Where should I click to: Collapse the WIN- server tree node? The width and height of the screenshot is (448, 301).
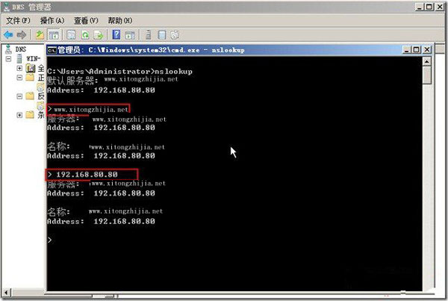point(8,58)
